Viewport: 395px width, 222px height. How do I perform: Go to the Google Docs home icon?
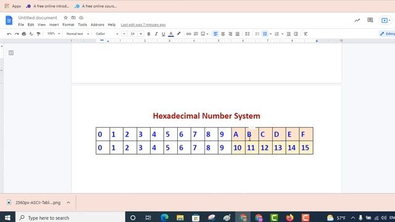click(9, 20)
